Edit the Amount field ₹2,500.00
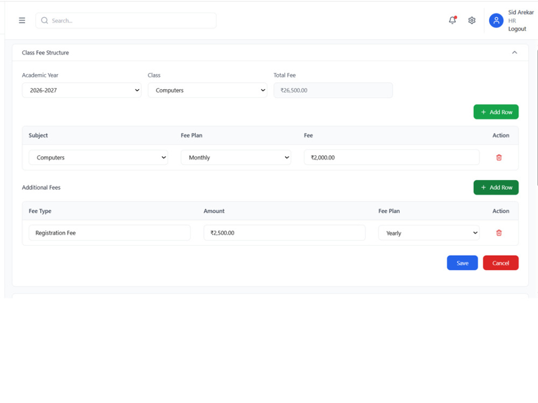This screenshot has width=538, height=403. (x=285, y=233)
